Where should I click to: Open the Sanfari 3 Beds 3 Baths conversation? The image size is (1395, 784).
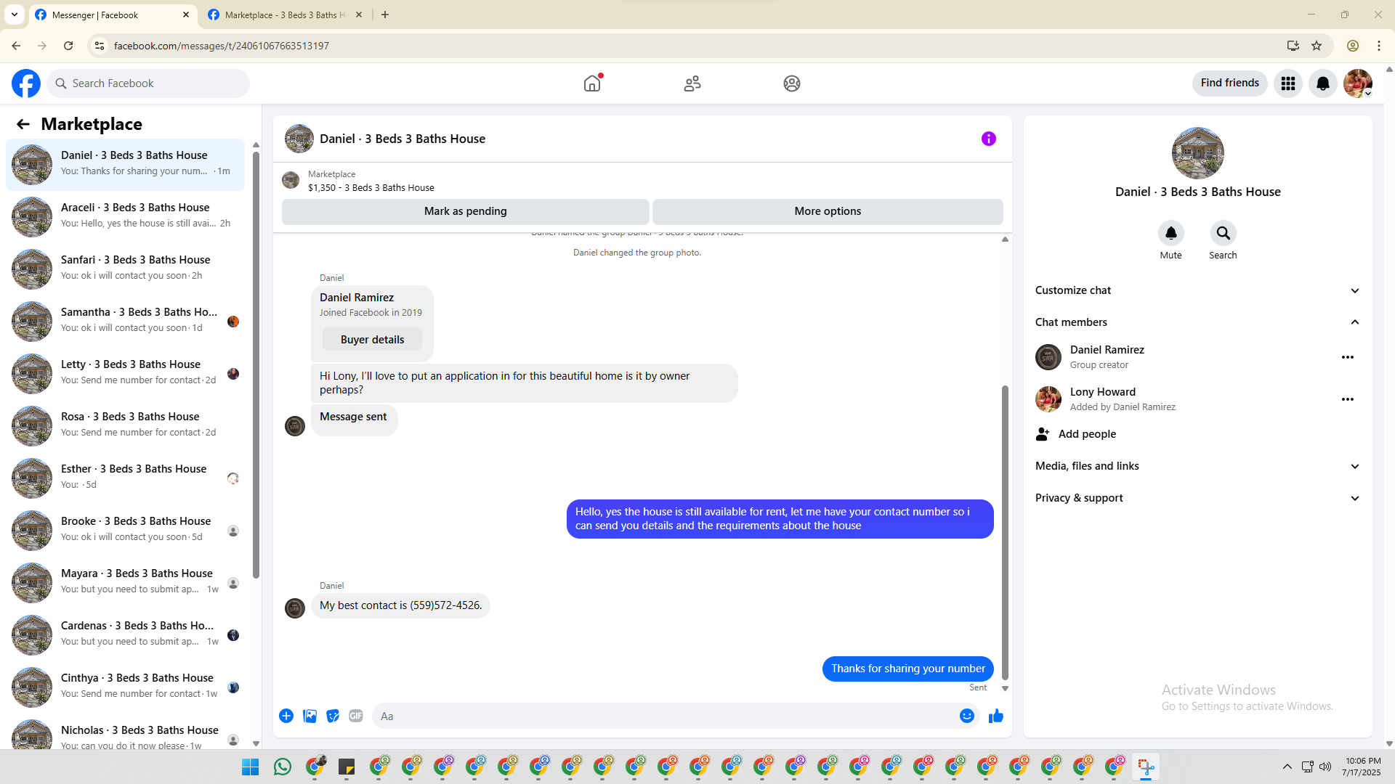(x=126, y=269)
